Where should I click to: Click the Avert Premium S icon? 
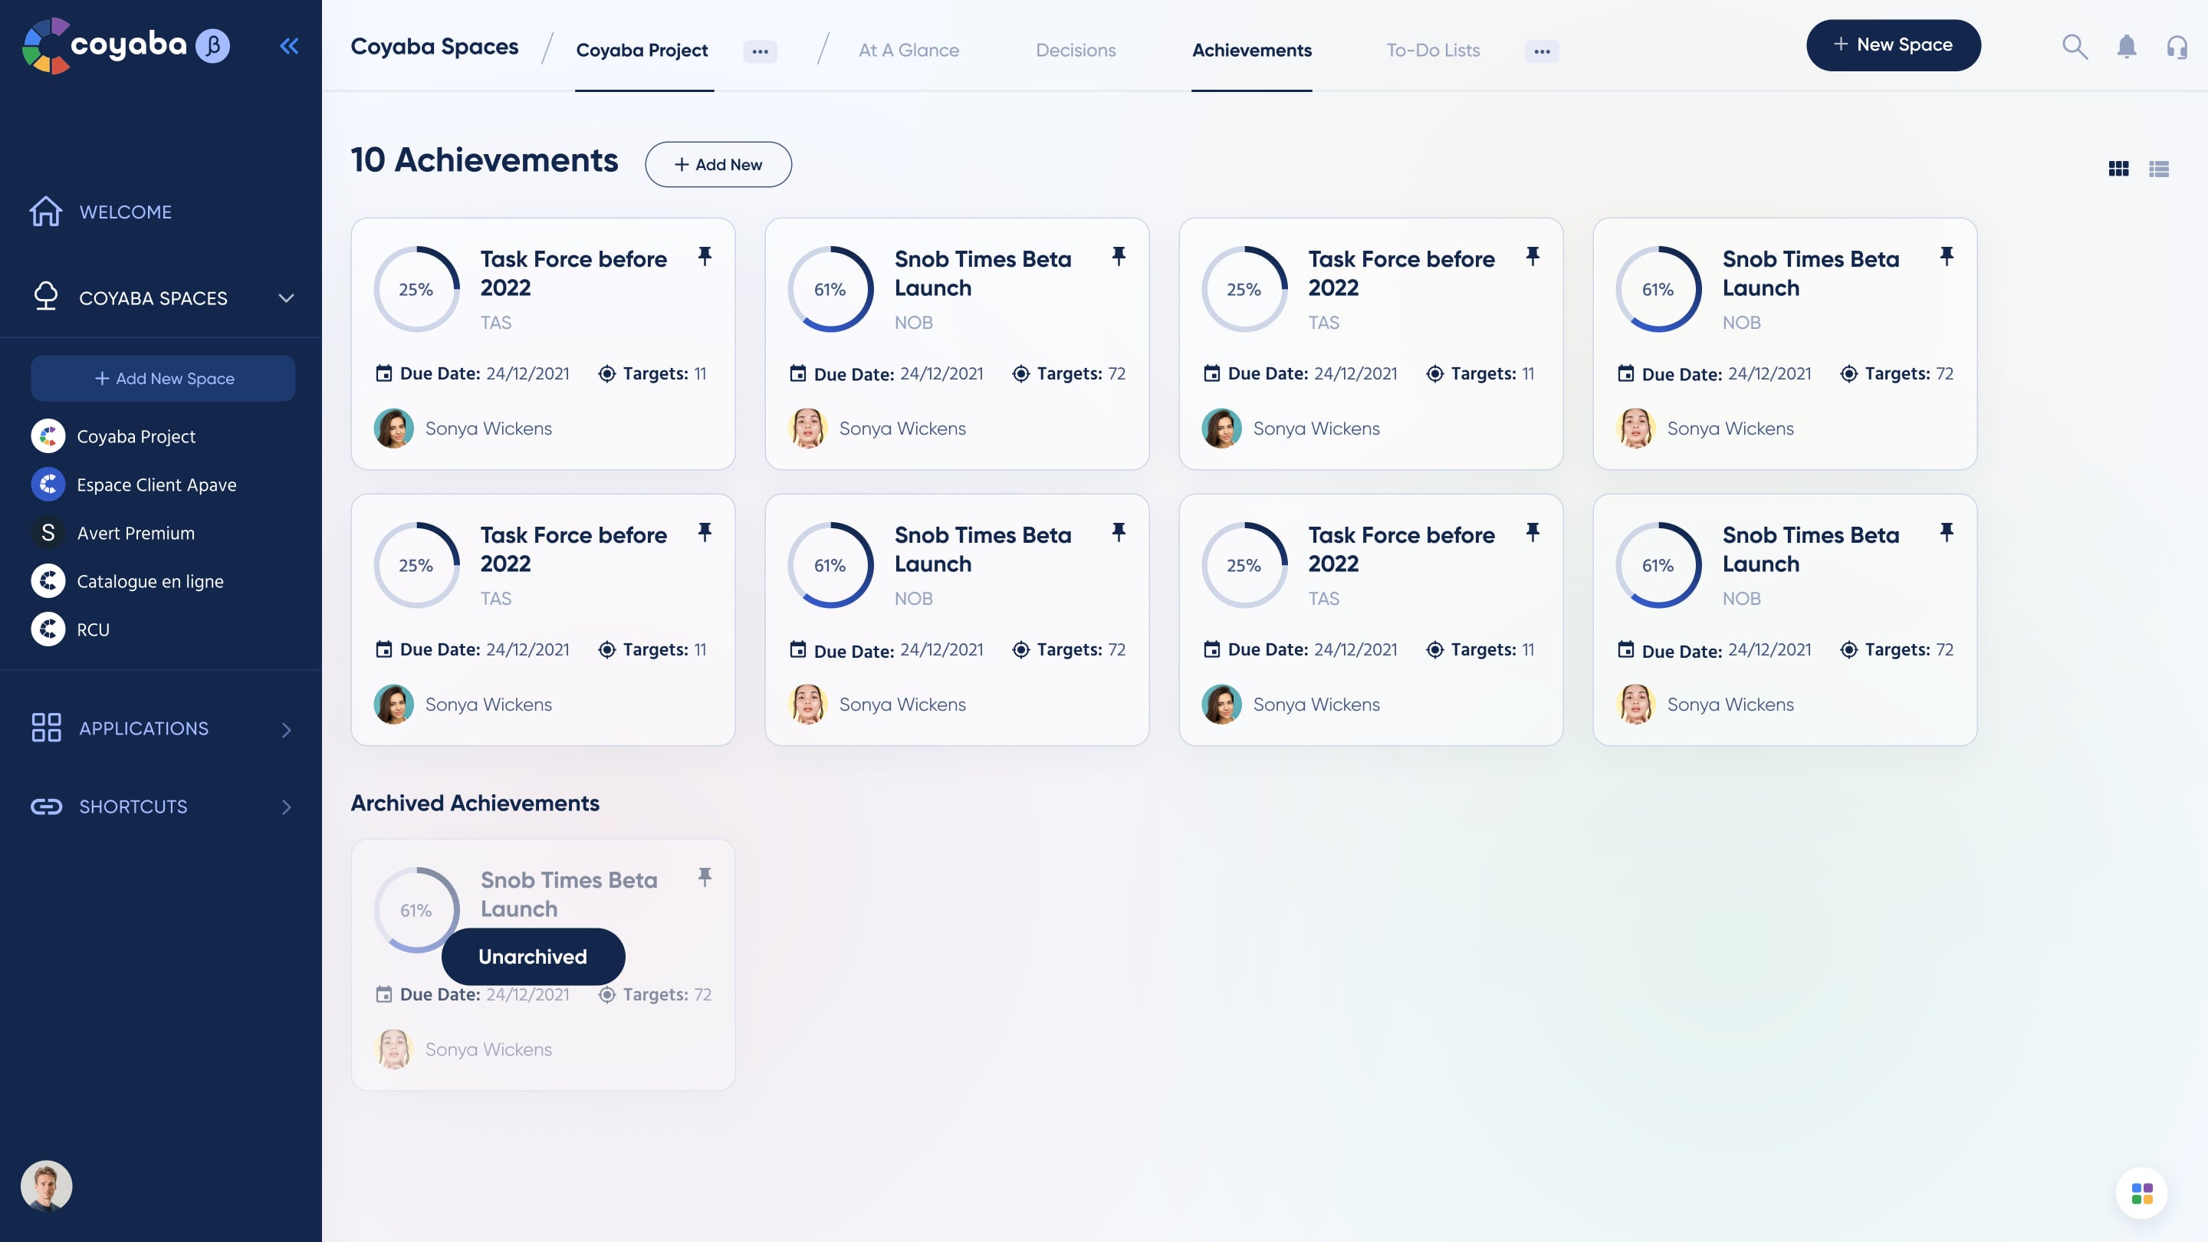pos(48,532)
